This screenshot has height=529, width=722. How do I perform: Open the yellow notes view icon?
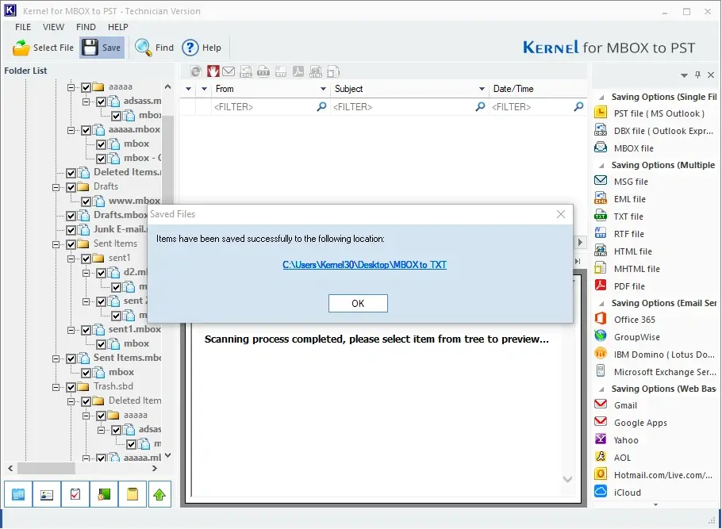[x=132, y=494]
